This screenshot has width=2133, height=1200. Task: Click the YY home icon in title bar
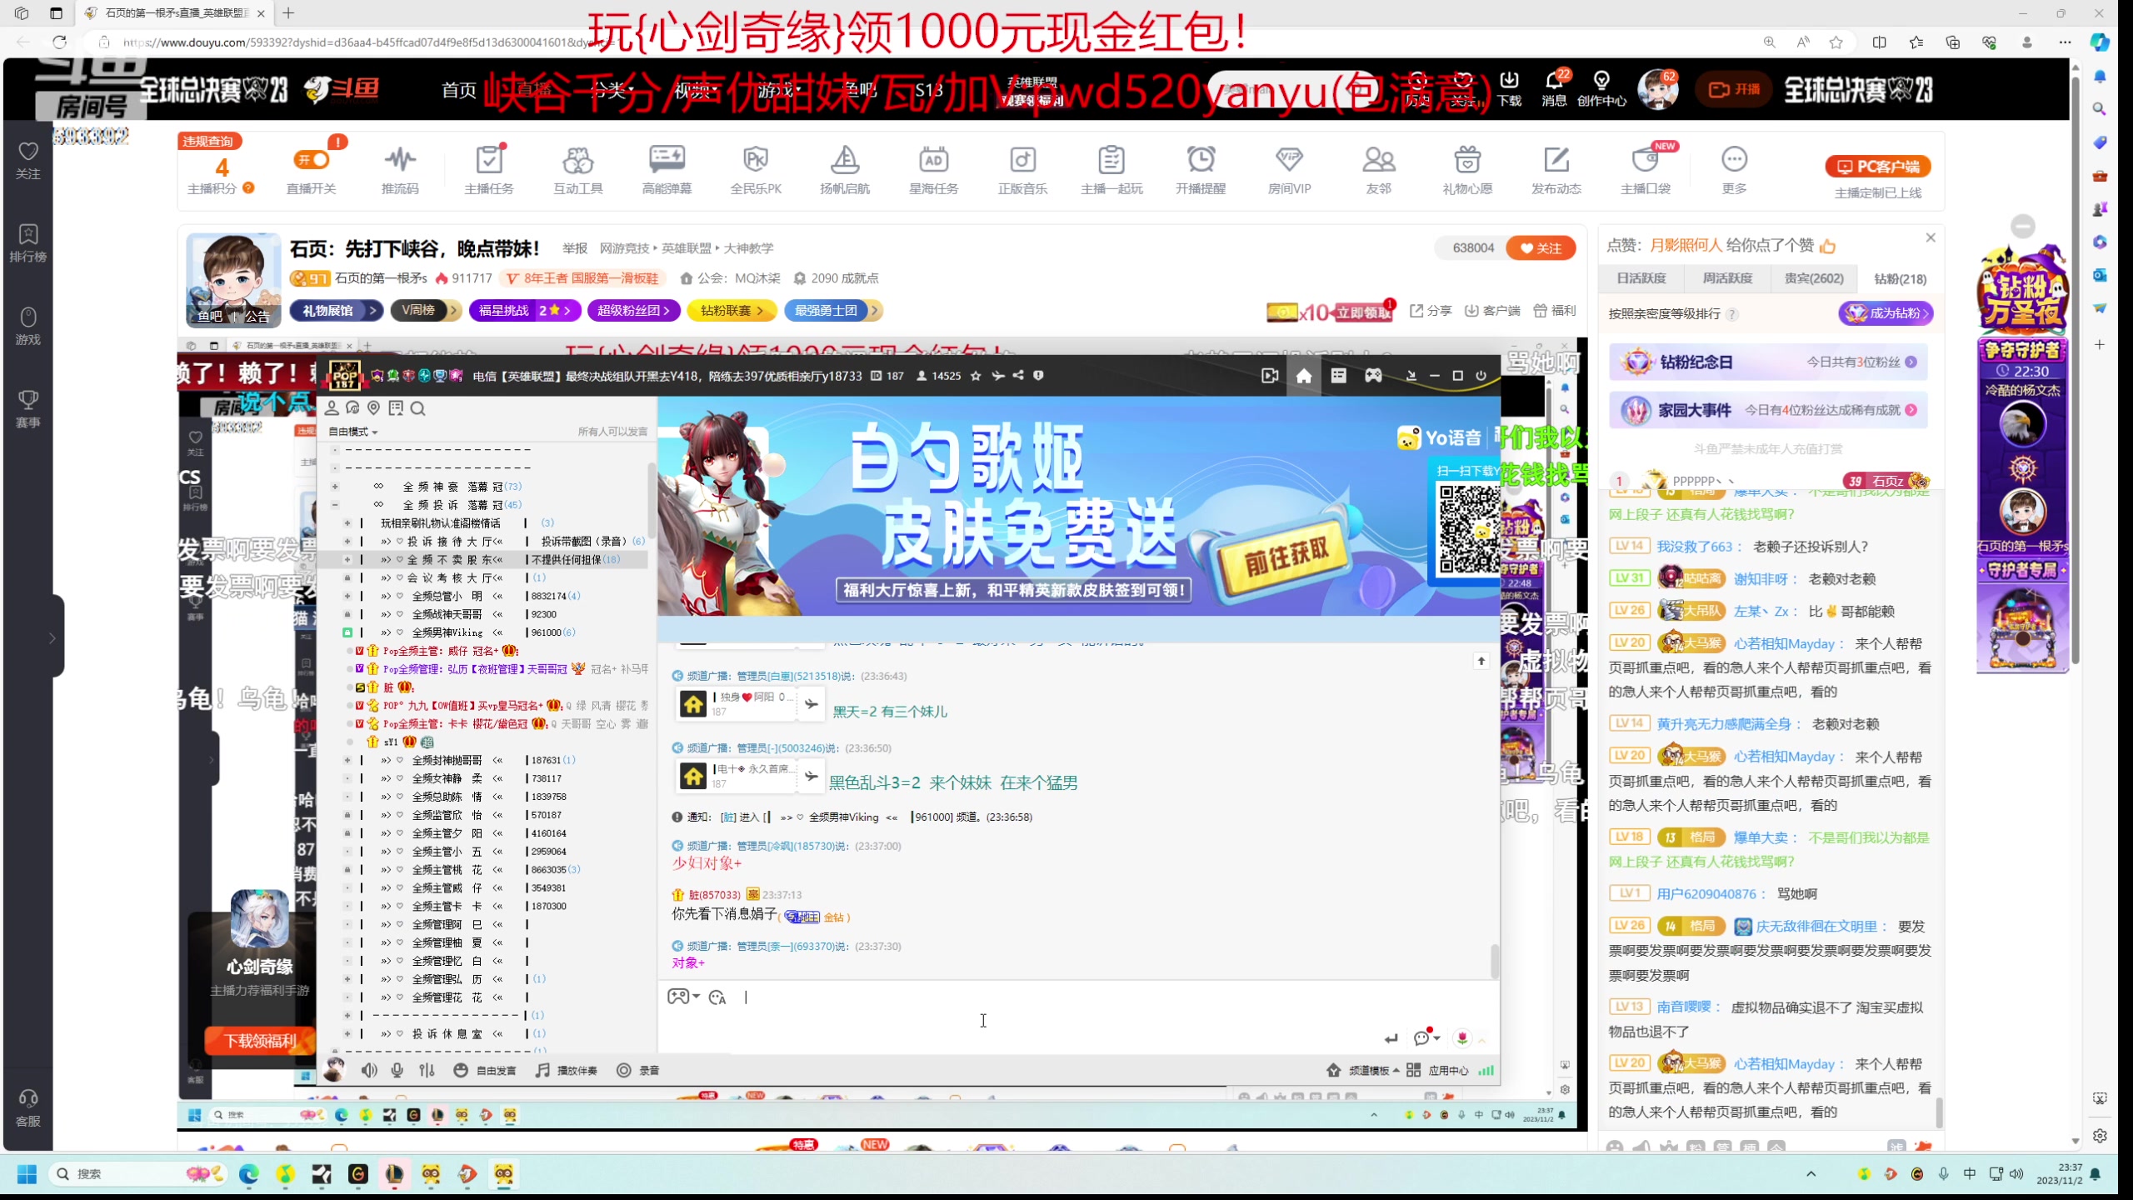1303,376
